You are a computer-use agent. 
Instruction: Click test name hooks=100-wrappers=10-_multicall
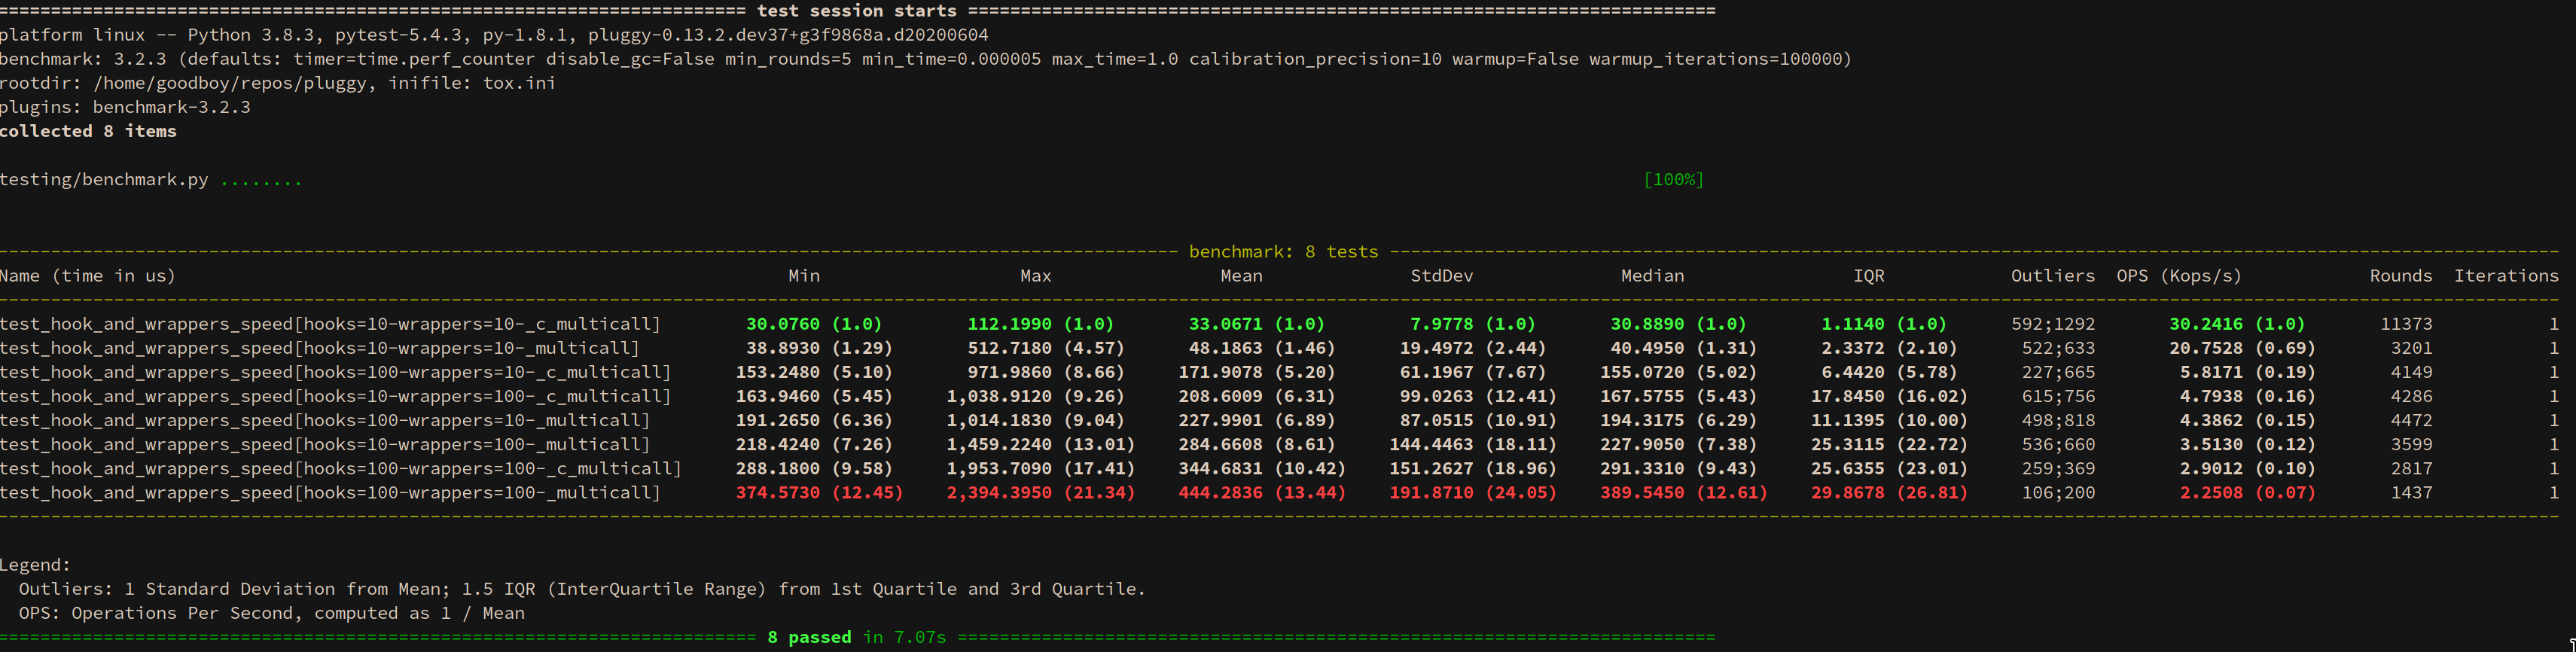(325, 420)
